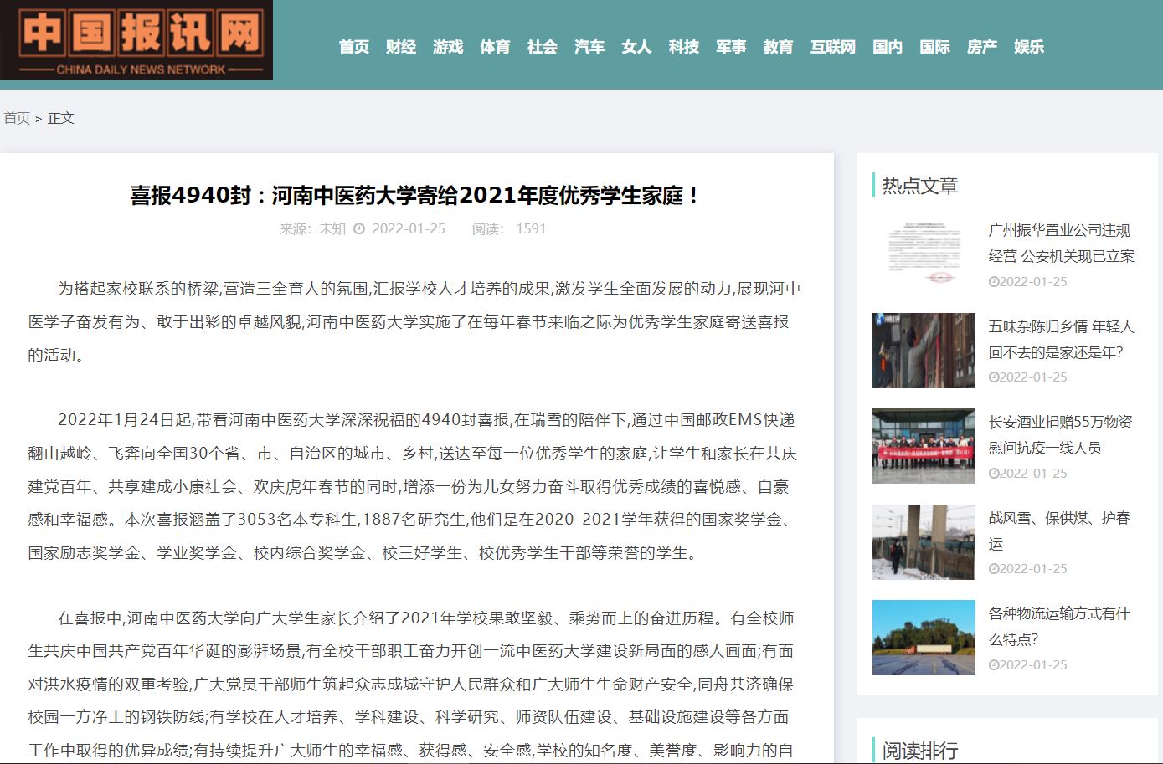Open the 战风雪、保供煤、护春运 article
This screenshot has height=764, width=1163.
point(1061,531)
